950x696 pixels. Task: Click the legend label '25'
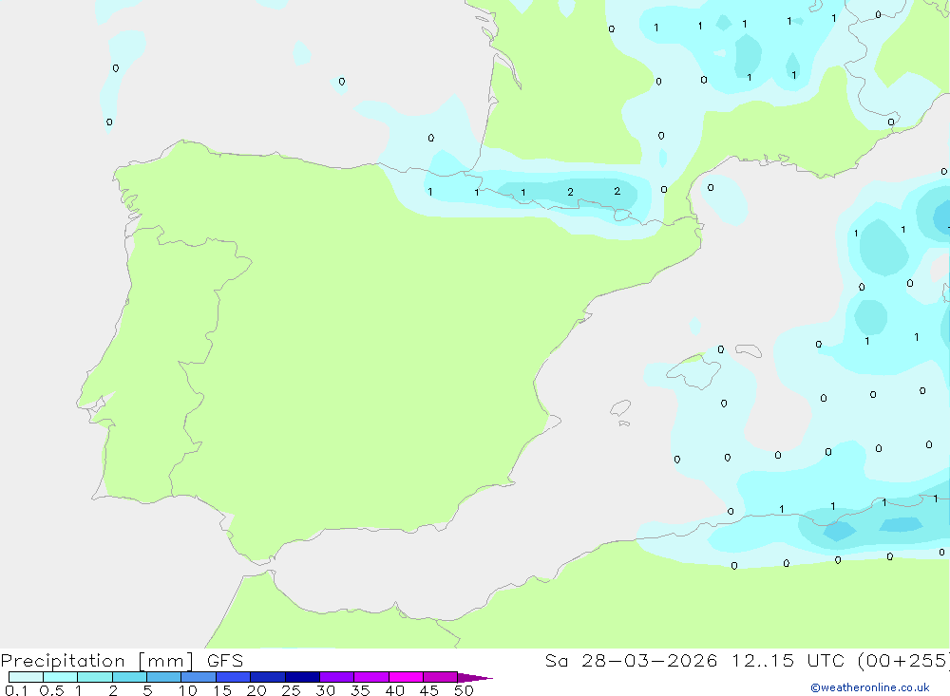[291, 690]
